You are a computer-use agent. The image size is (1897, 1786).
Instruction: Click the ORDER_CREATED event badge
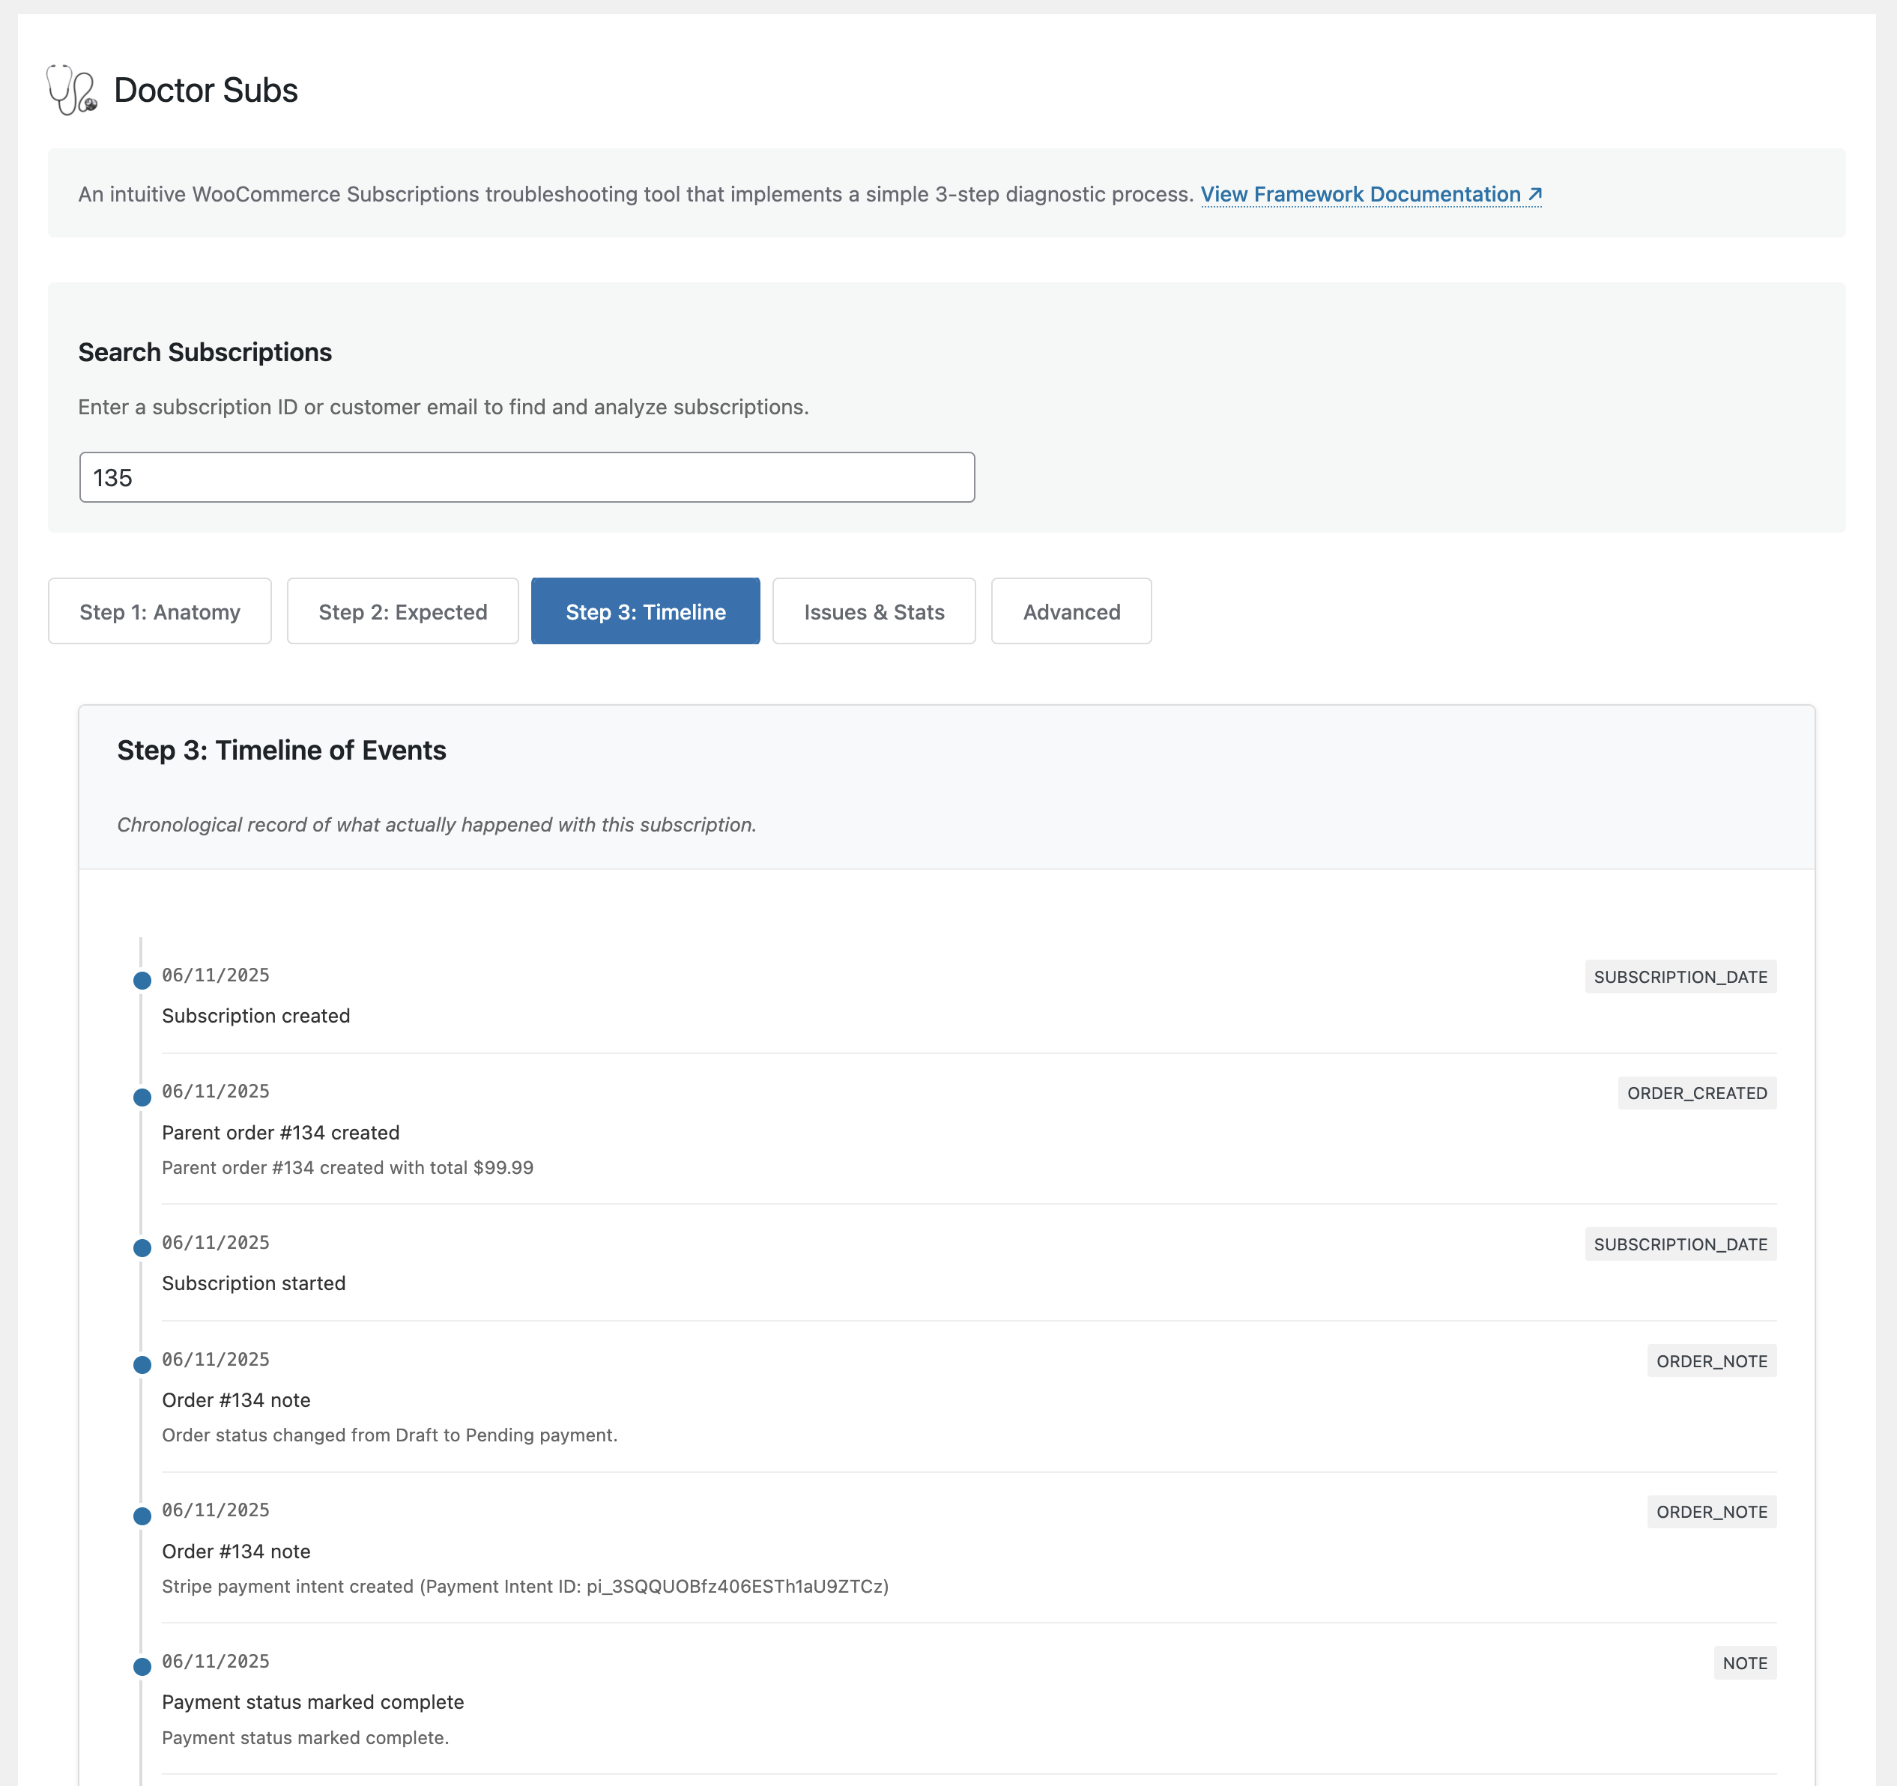point(1697,1093)
